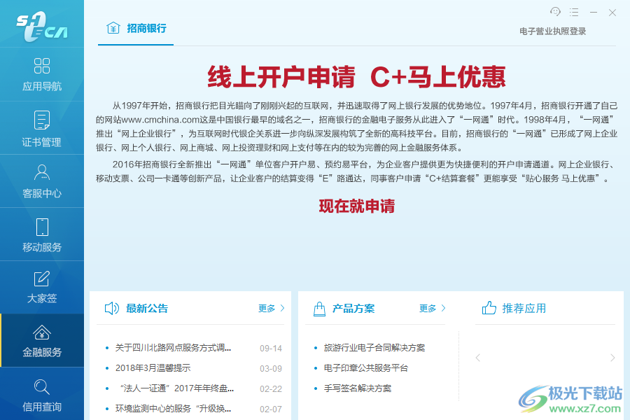The width and height of the screenshot is (630, 420).
Task: Open notice 环境监测中心的服务“升级换...
Action: point(173,409)
